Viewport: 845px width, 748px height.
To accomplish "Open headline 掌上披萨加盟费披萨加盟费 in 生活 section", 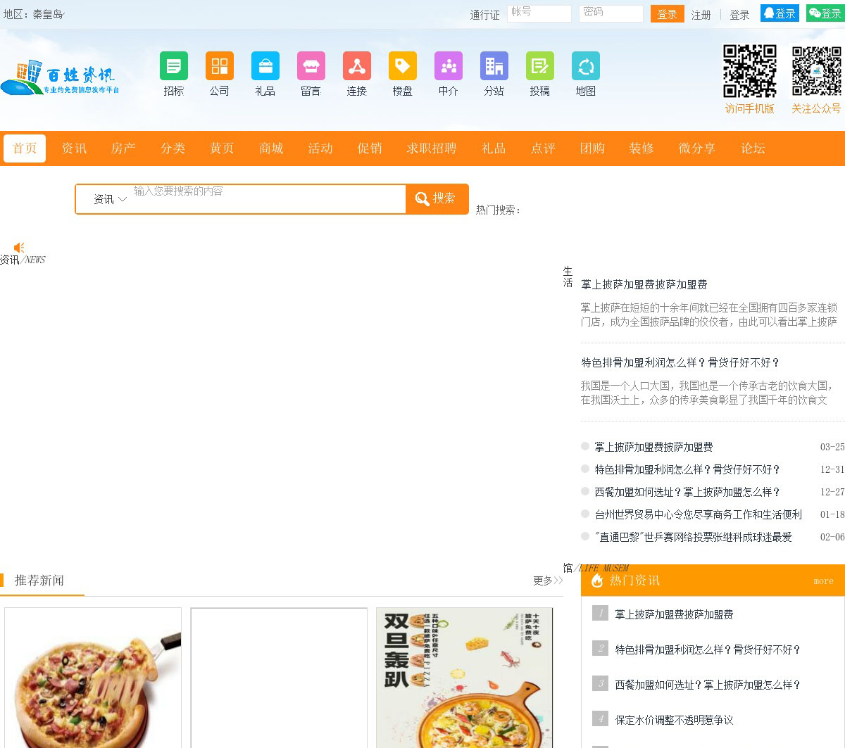I will tap(644, 284).
